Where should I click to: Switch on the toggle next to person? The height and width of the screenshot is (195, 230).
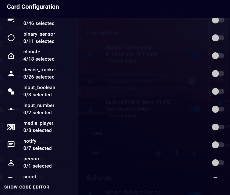pyautogui.click(x=218, y=163)
